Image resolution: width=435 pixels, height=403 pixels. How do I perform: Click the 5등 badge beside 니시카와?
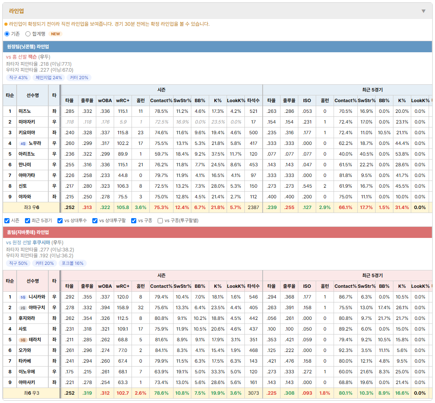click(x=23, y=297)
